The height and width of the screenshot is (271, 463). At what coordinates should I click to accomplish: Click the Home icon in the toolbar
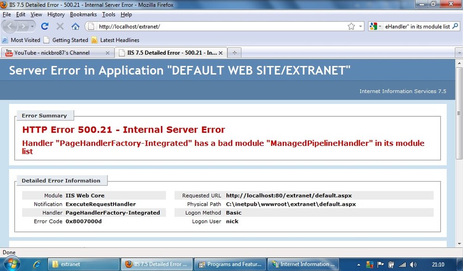tap(75, 26)
